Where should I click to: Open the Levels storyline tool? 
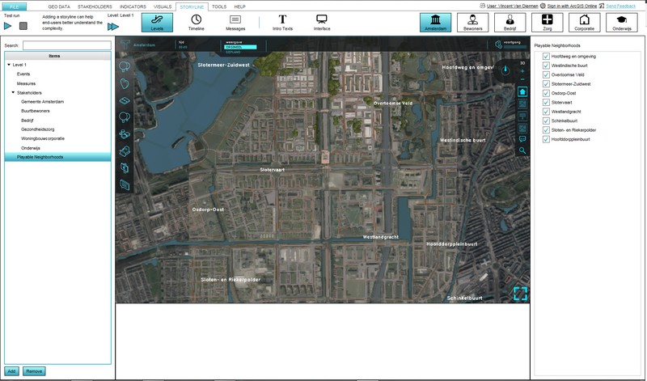point(157,23)
